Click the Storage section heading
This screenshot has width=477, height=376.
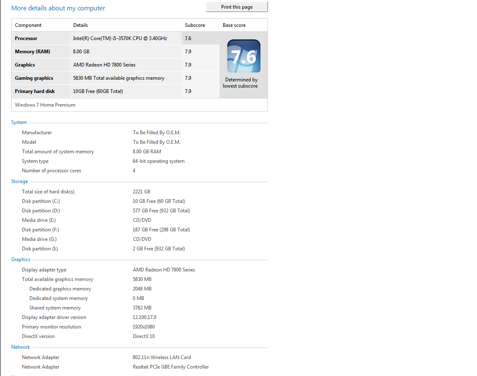tap(19, 181)
